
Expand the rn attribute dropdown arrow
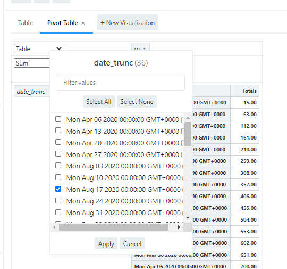click(x=145, y=49)
